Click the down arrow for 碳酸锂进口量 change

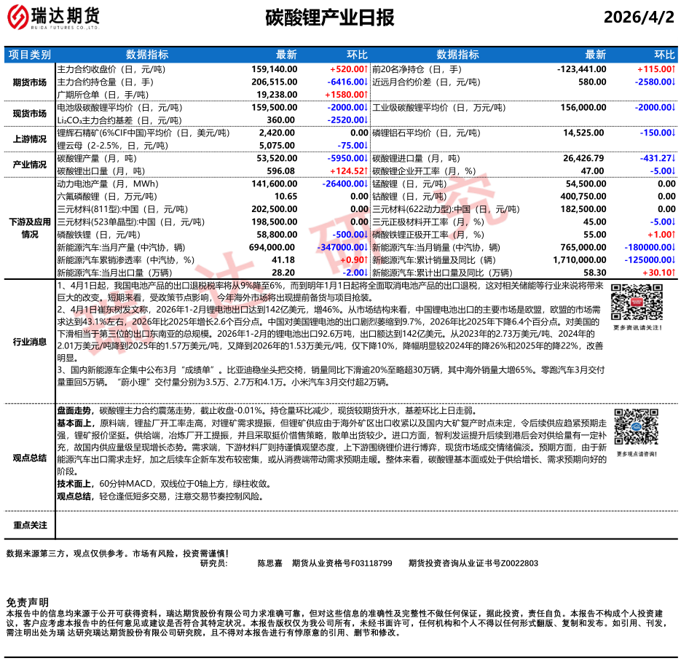[x=673, y=158]
